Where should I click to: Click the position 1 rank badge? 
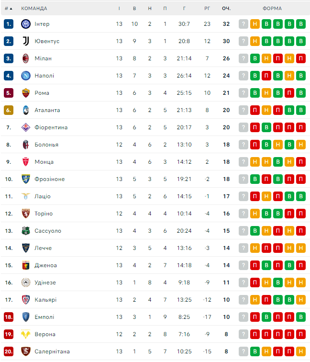pyautogui.click(x=9, y=24)
